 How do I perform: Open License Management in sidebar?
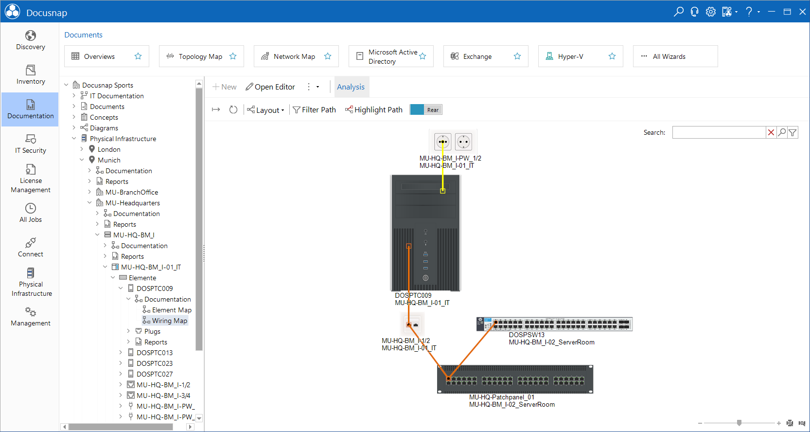point(30,179)
